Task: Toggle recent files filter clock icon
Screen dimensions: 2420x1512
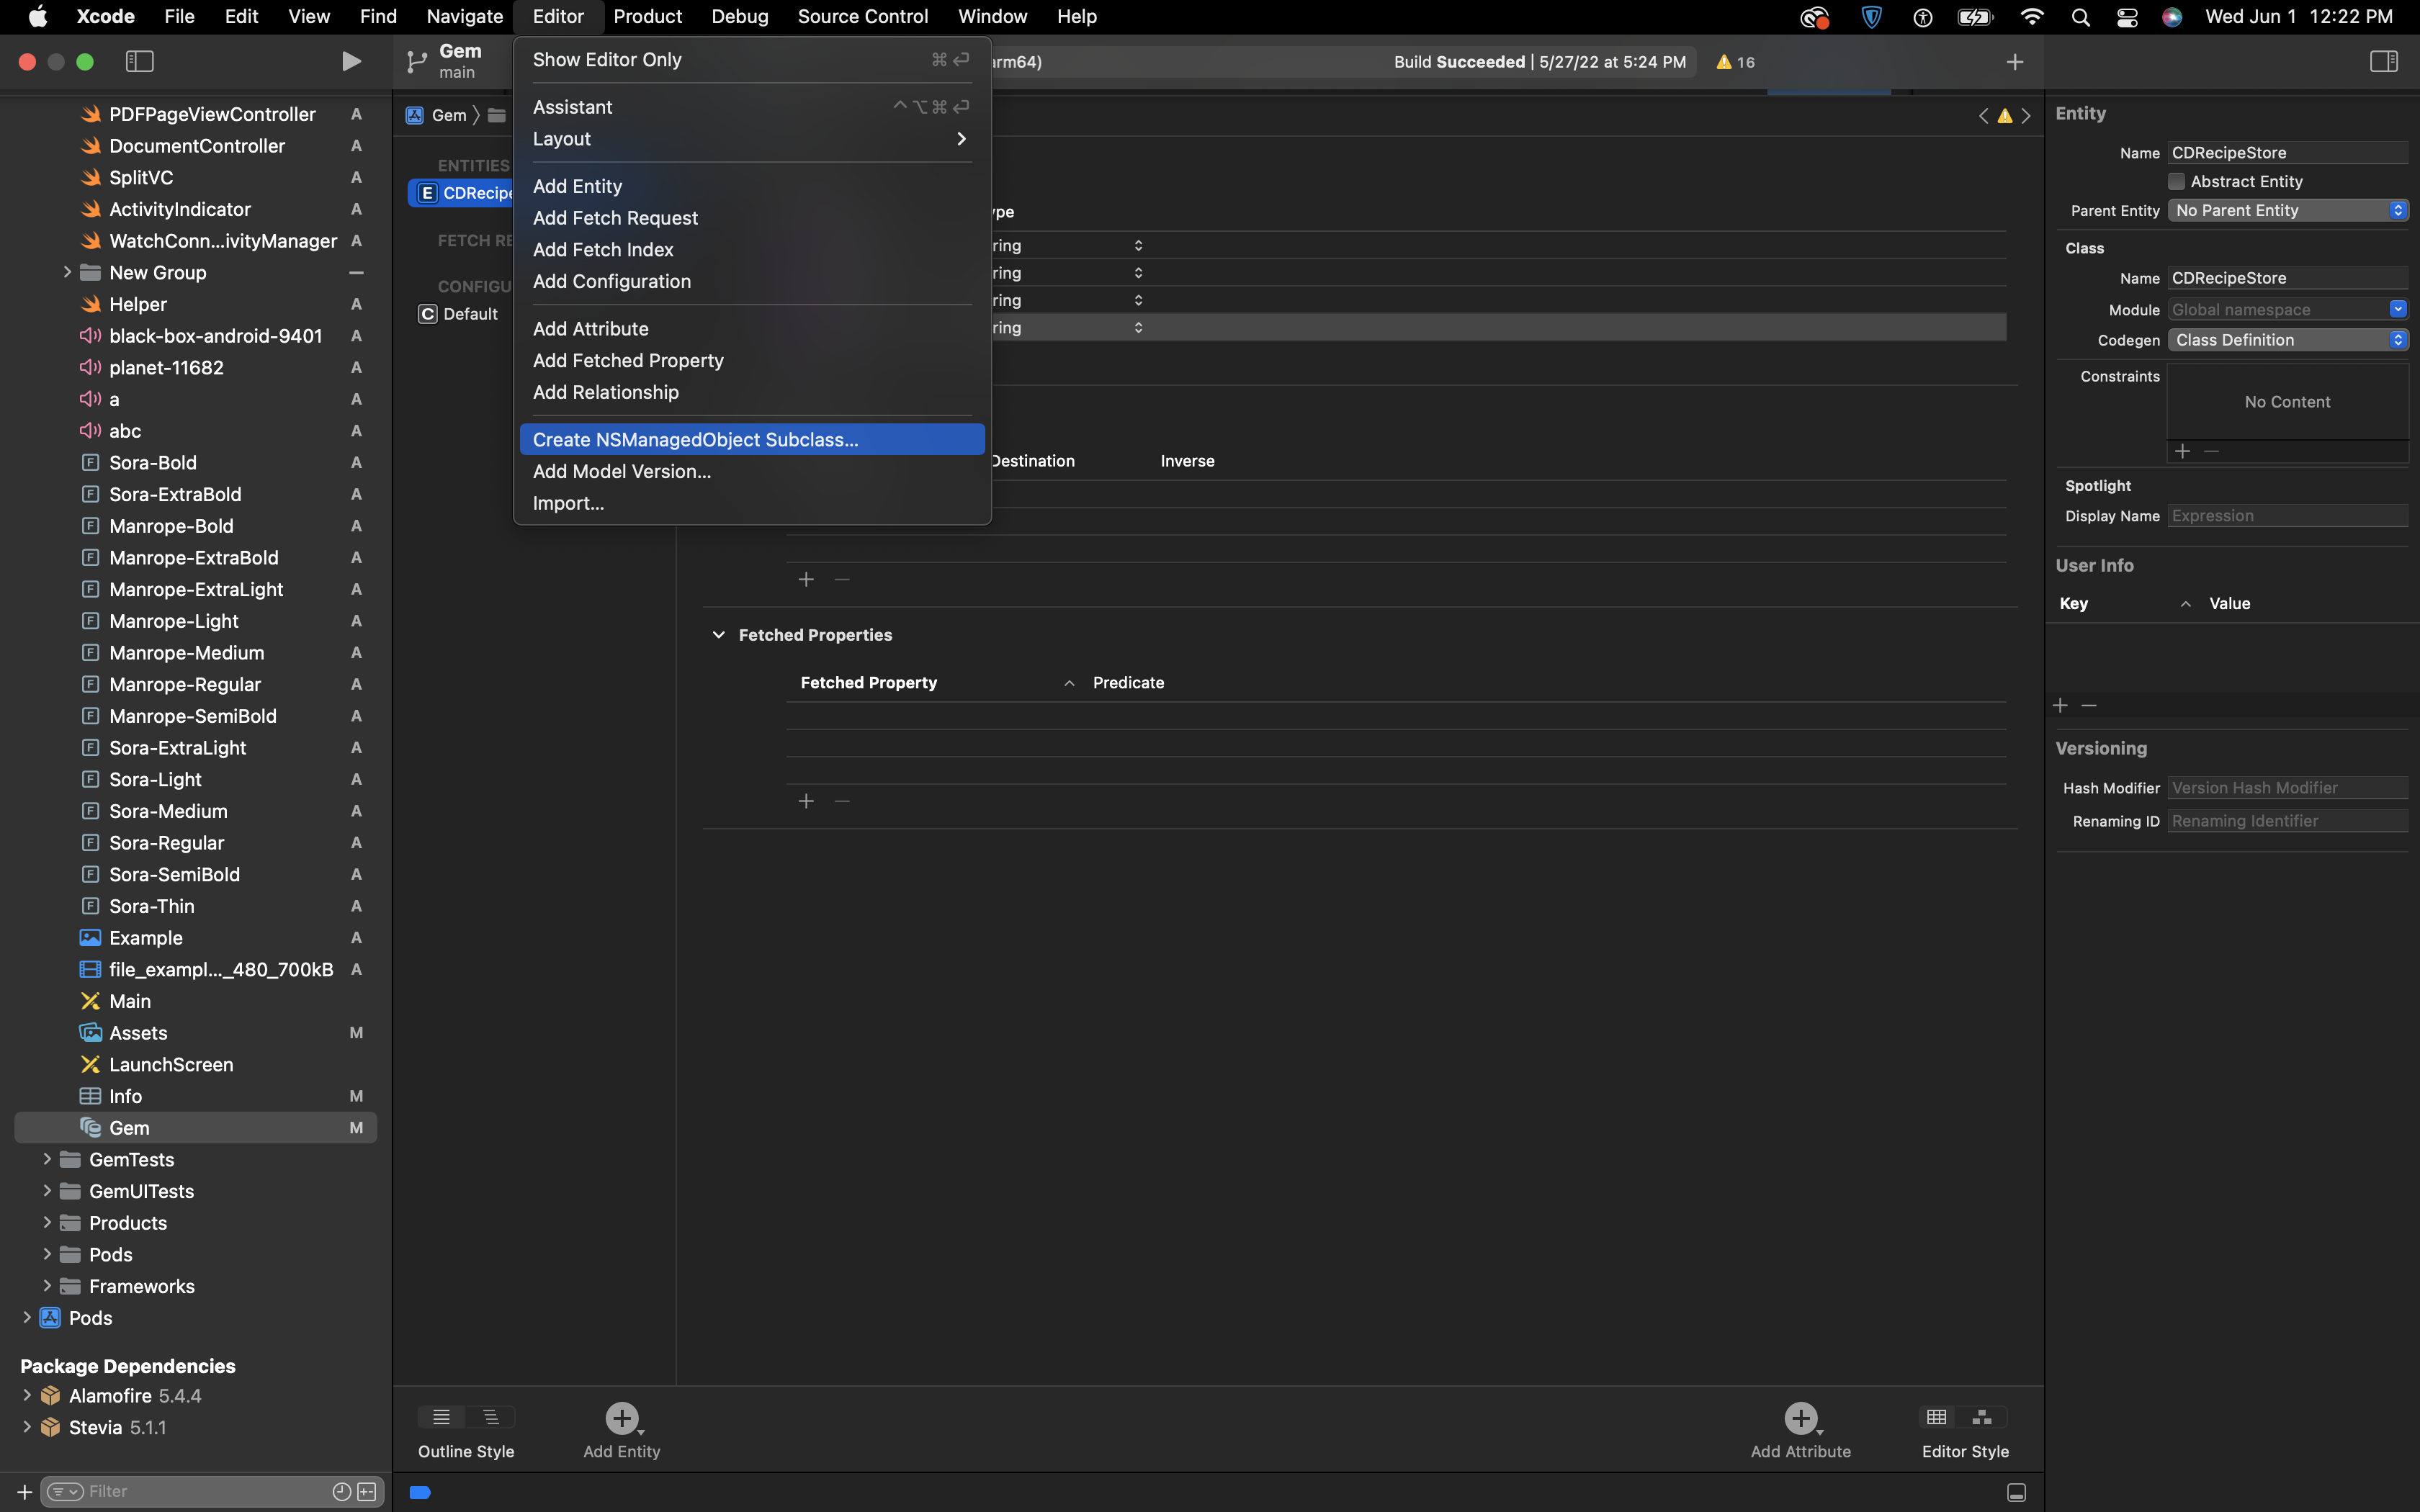Action: click(x=342, y=1492)
